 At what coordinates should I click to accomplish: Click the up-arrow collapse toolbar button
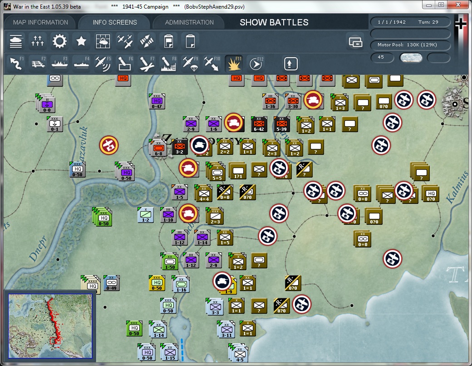click(x=290, y=64)
